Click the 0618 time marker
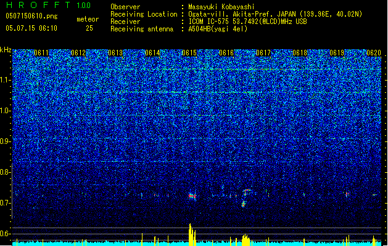 [300, 53]
